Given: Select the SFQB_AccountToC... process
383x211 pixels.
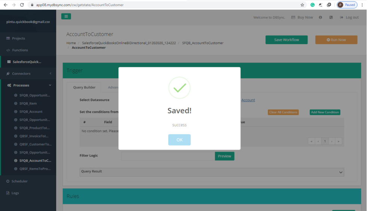Looking at the screenshot, I should [x=35, y=161].
